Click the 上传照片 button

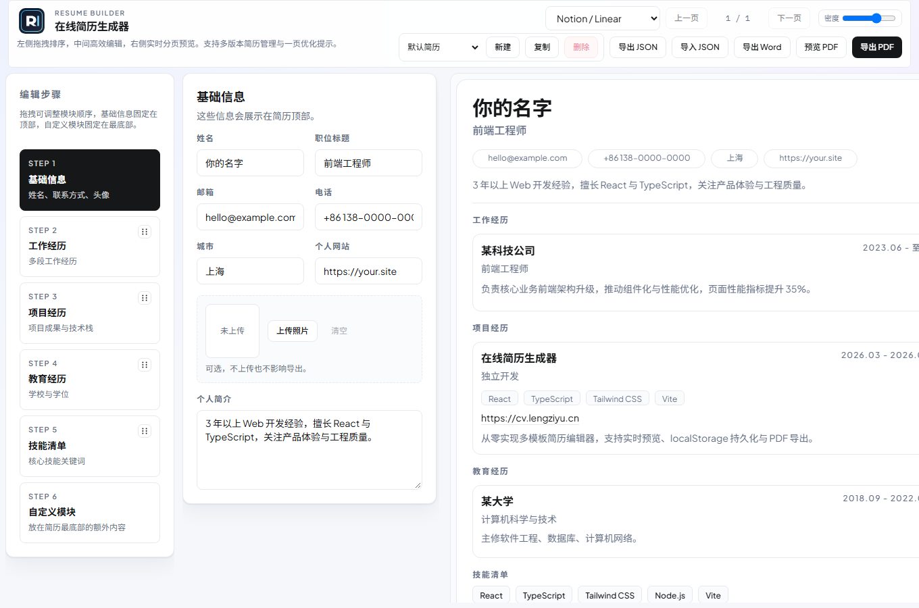pyautogui.click(x=293, y=331)
